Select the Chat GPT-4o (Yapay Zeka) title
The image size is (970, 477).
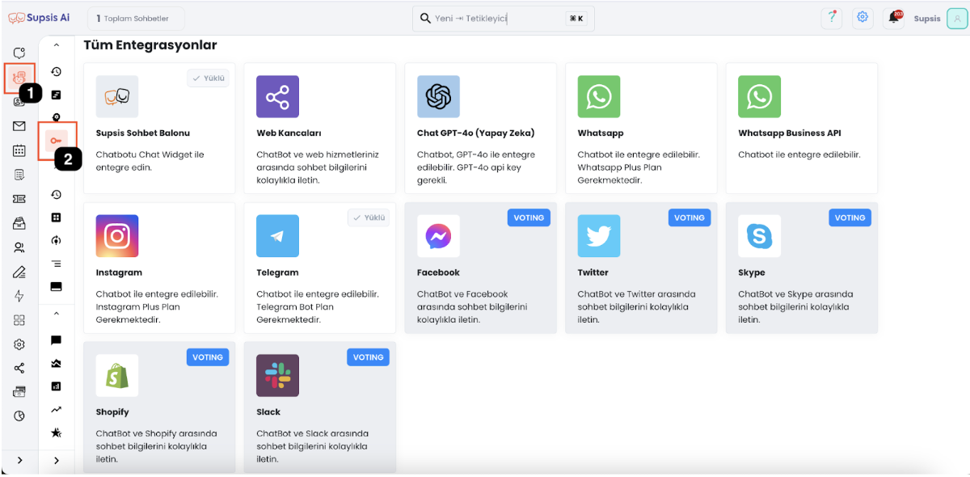pyautogui.click(x=476, y=133)
